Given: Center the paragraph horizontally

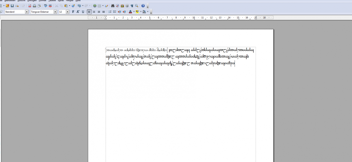Looking at the screenshot, I should click(94, 12).
